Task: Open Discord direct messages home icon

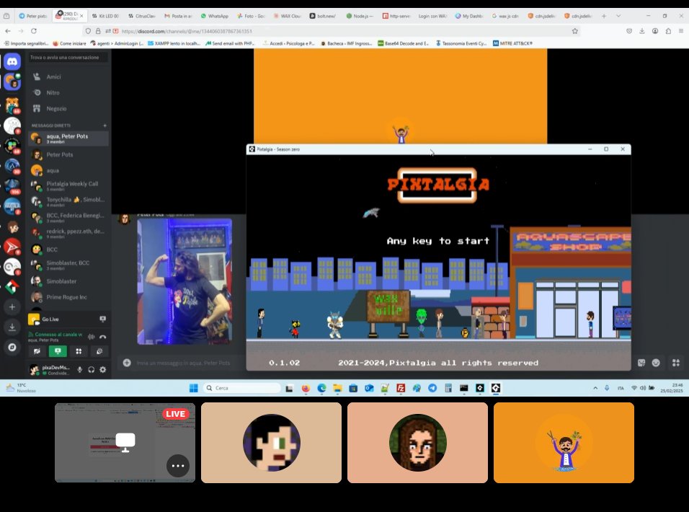Action: [x=12, y=62]
